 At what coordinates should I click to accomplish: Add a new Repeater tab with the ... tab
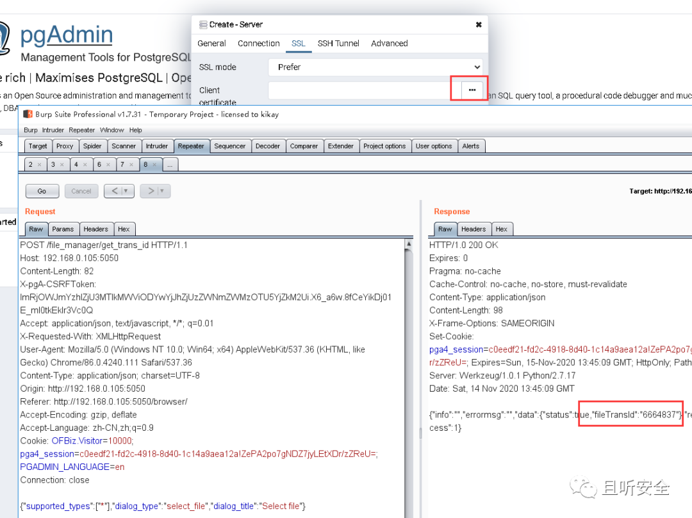pos(170,165)
